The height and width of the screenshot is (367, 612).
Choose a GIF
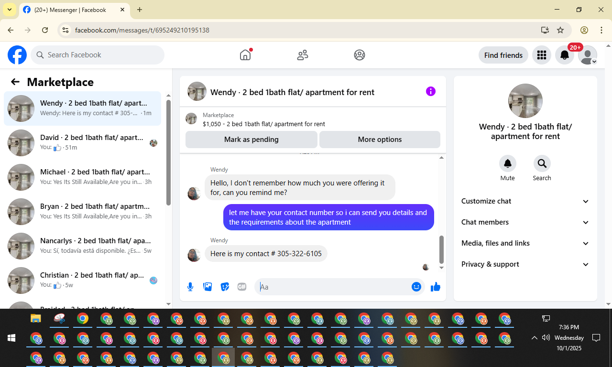tap(242, 287)
